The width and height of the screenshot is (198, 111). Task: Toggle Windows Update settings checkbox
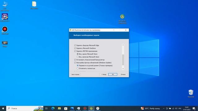[x=75, y=63]
